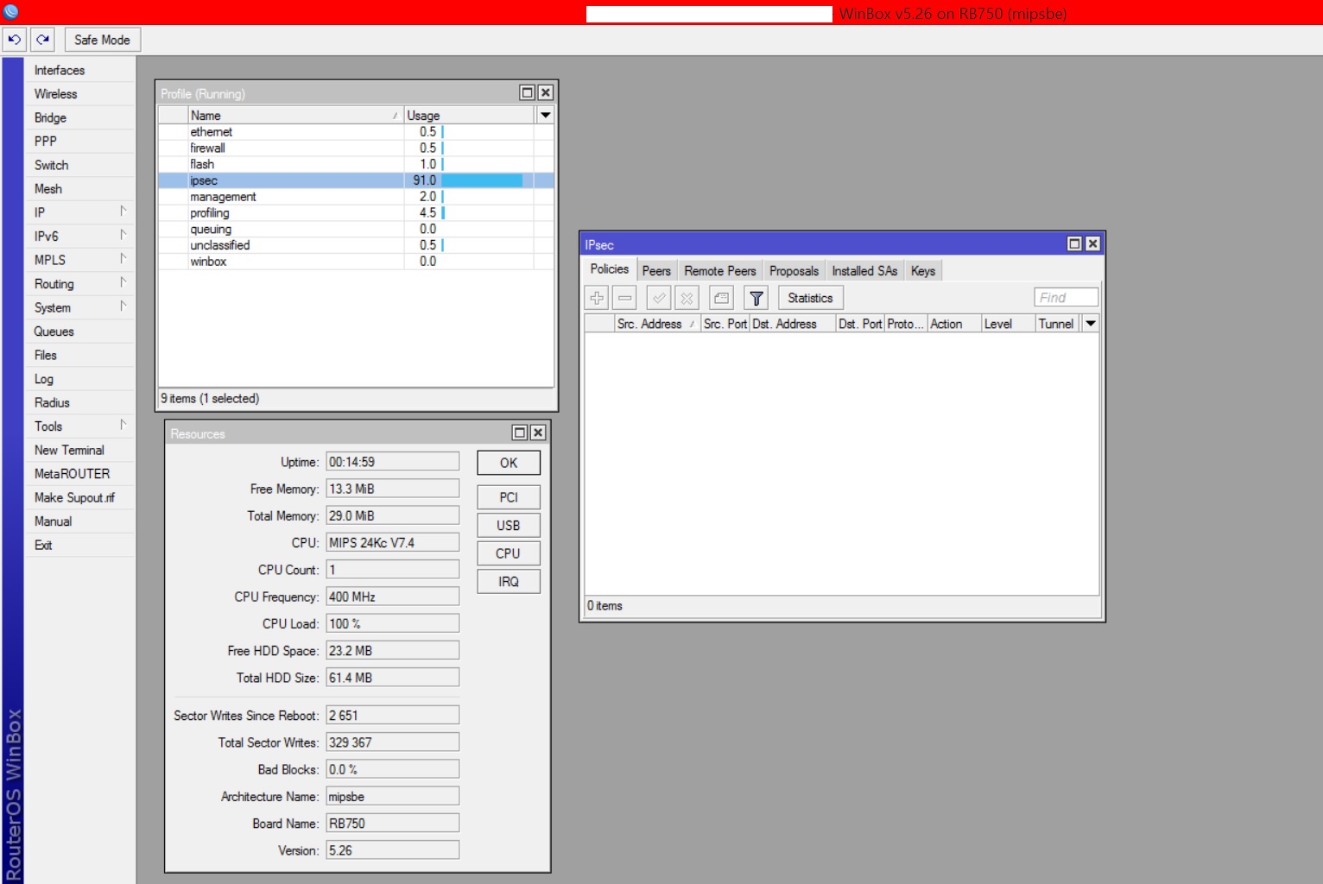Screen dimensions: 1323x884
Task: Open Files from the sidebar
Action: (79, 355)
